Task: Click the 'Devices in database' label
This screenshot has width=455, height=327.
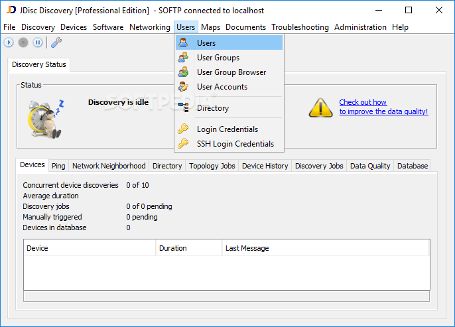Action: click(x=54, y=228)
